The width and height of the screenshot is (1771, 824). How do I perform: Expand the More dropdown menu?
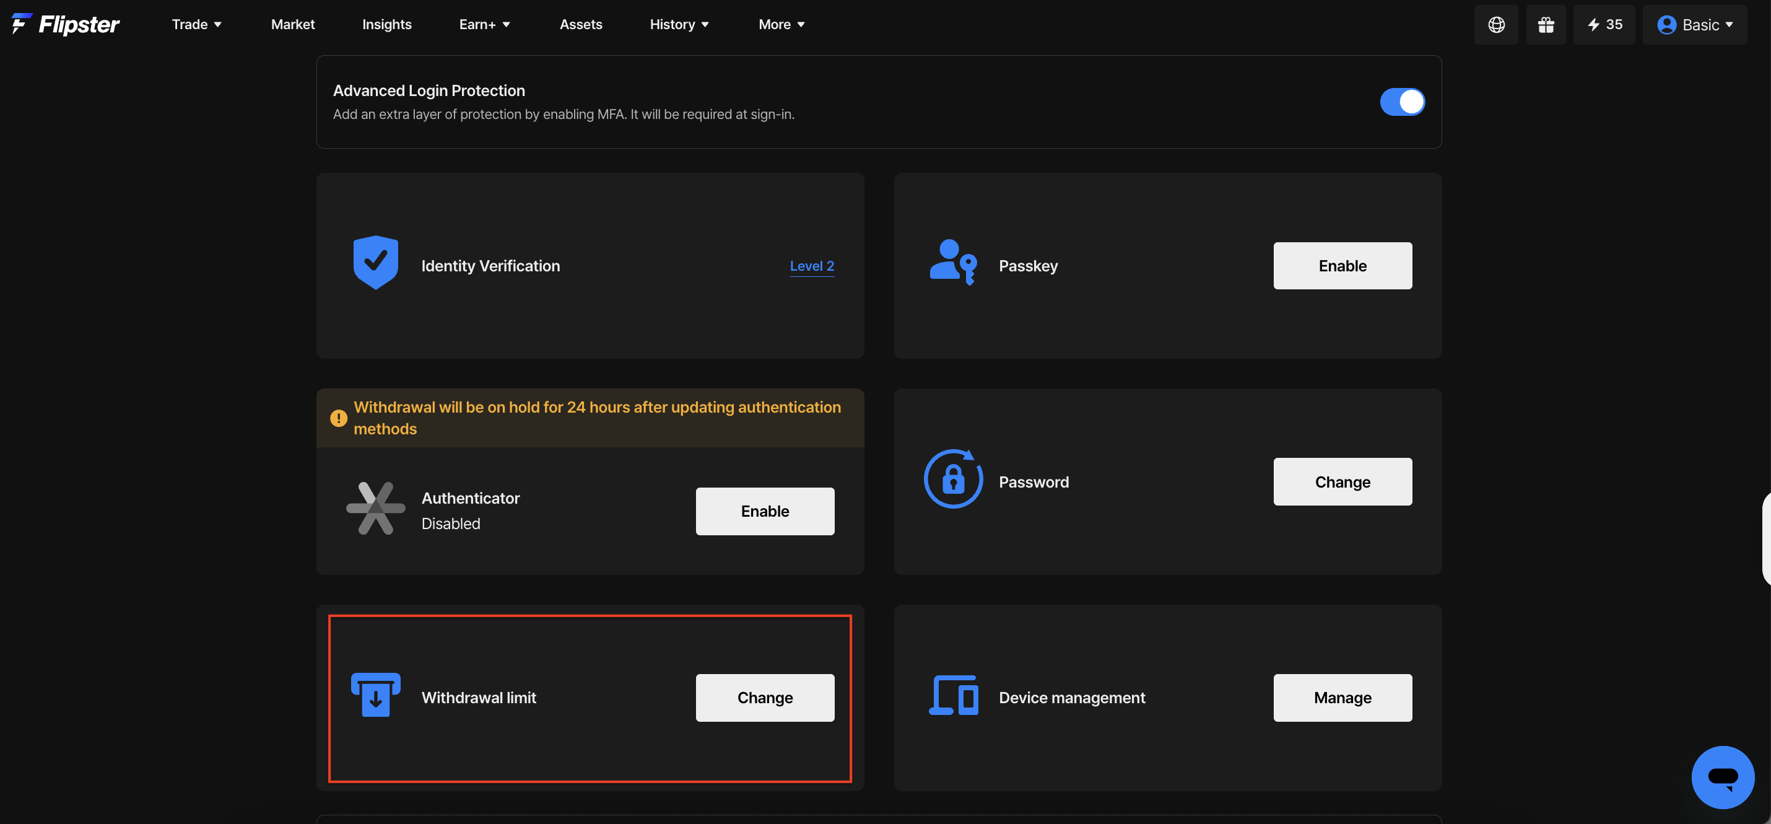(x=781, y=24)
